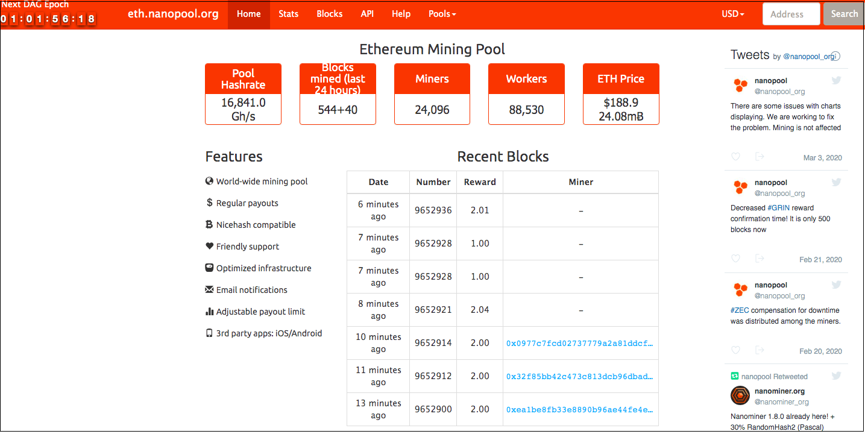Click block number 9652900
This screenshot has width=865, height=434.
pyautogui.click(x=433, y=409)
